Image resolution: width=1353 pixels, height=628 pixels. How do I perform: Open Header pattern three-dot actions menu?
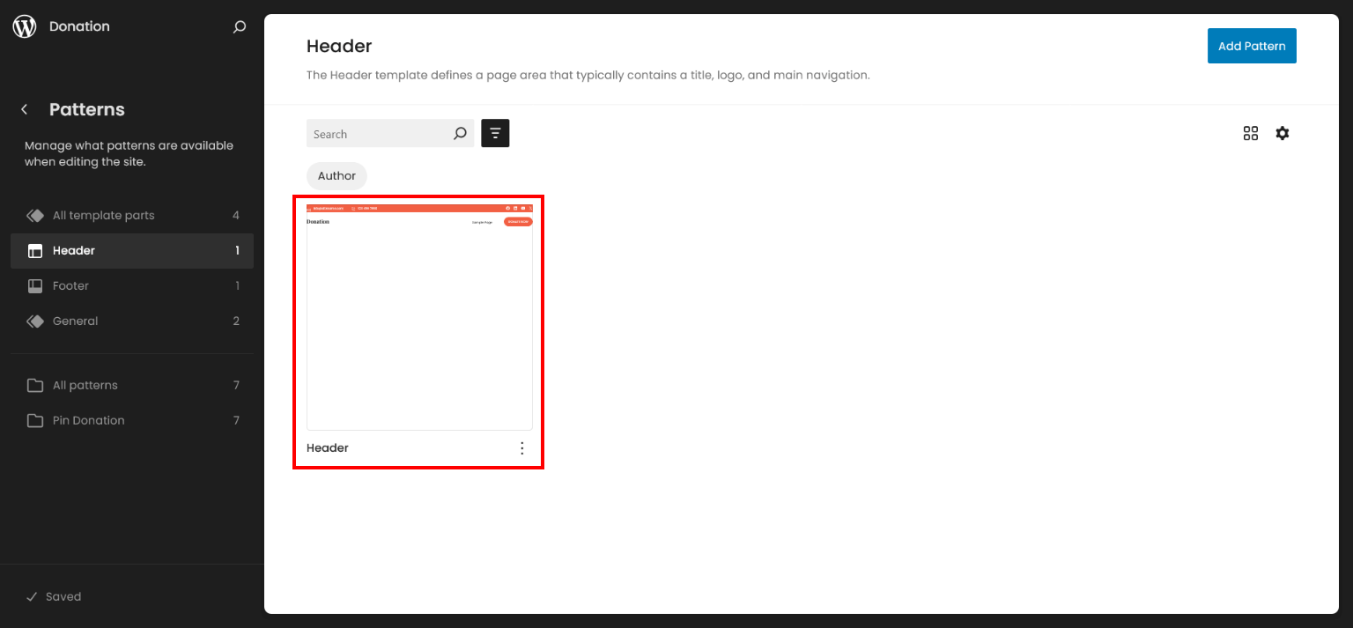pyautogui.click(x=521, y=448)
